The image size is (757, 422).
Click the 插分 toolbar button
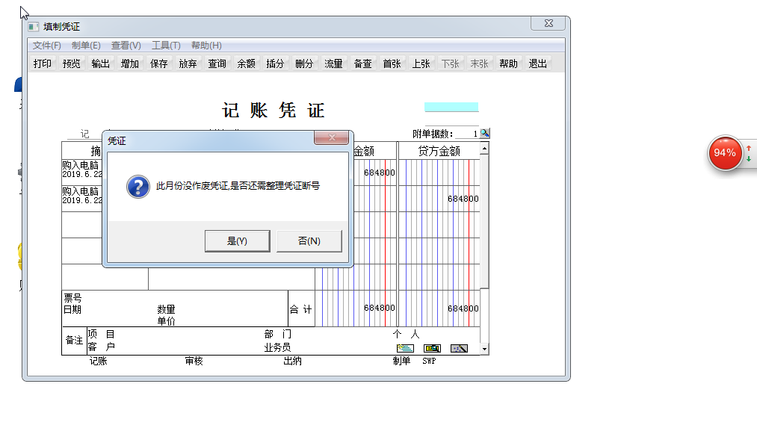(275, 63)
